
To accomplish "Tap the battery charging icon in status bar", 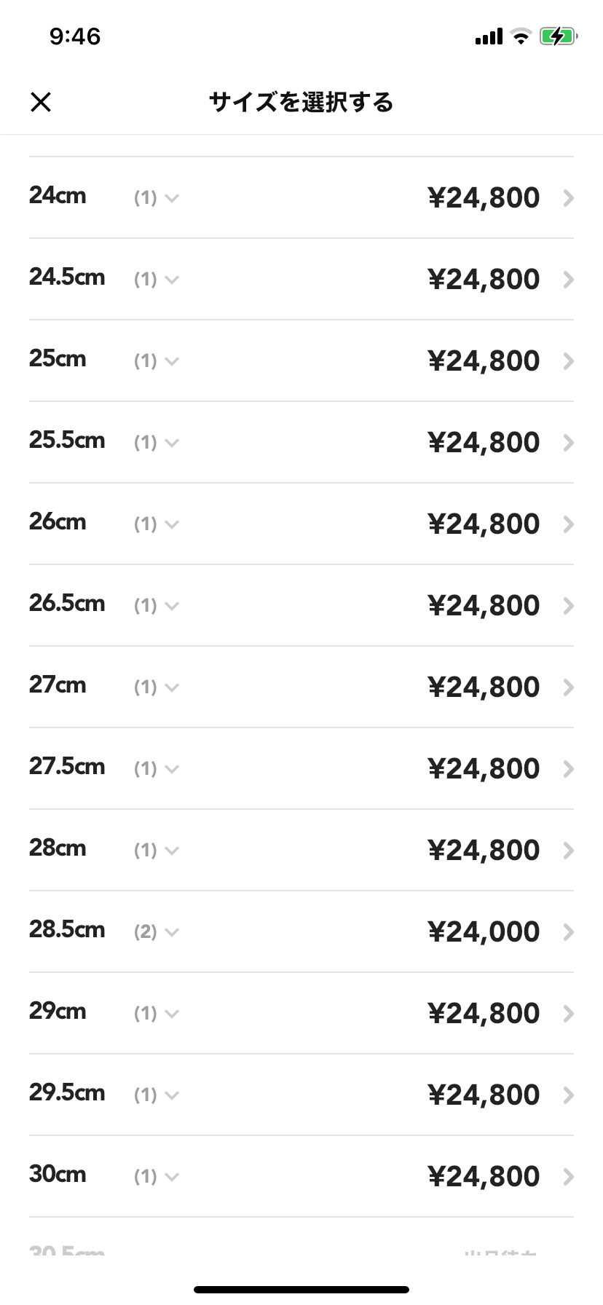I will (x=559, y=36).
